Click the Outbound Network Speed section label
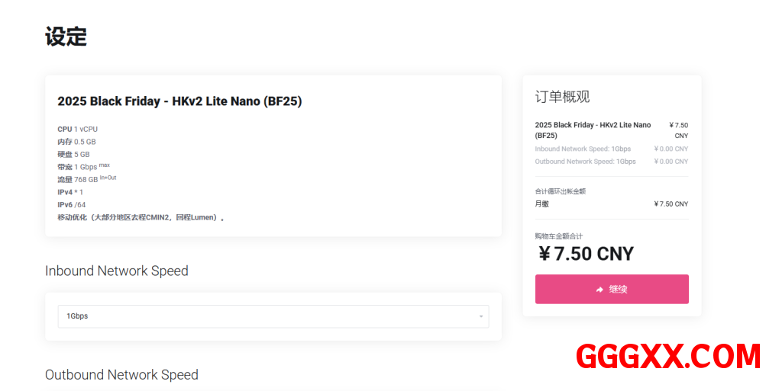 [x=121, y=375]
